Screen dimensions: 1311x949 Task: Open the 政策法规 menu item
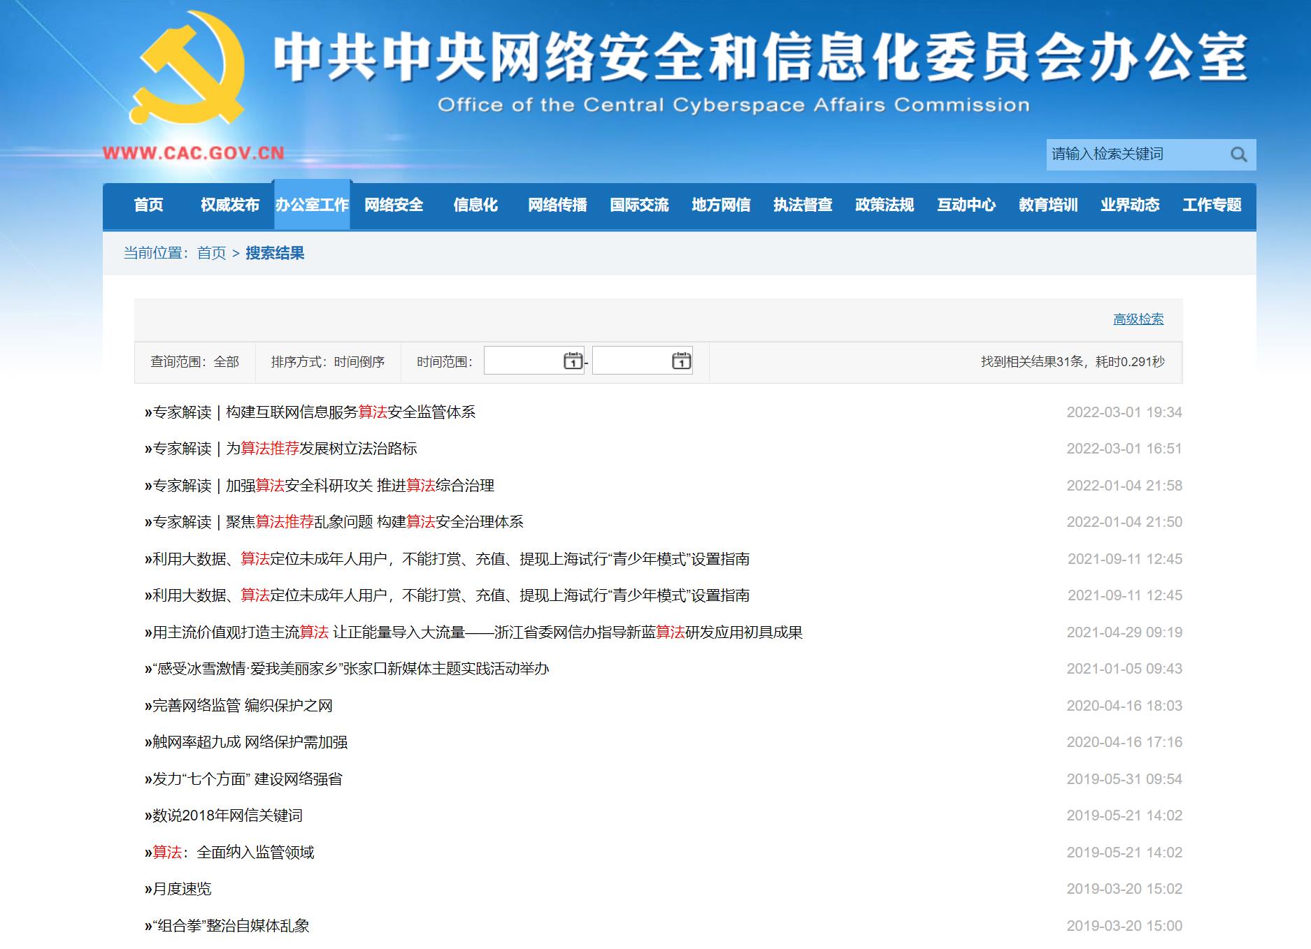(884, 205)
